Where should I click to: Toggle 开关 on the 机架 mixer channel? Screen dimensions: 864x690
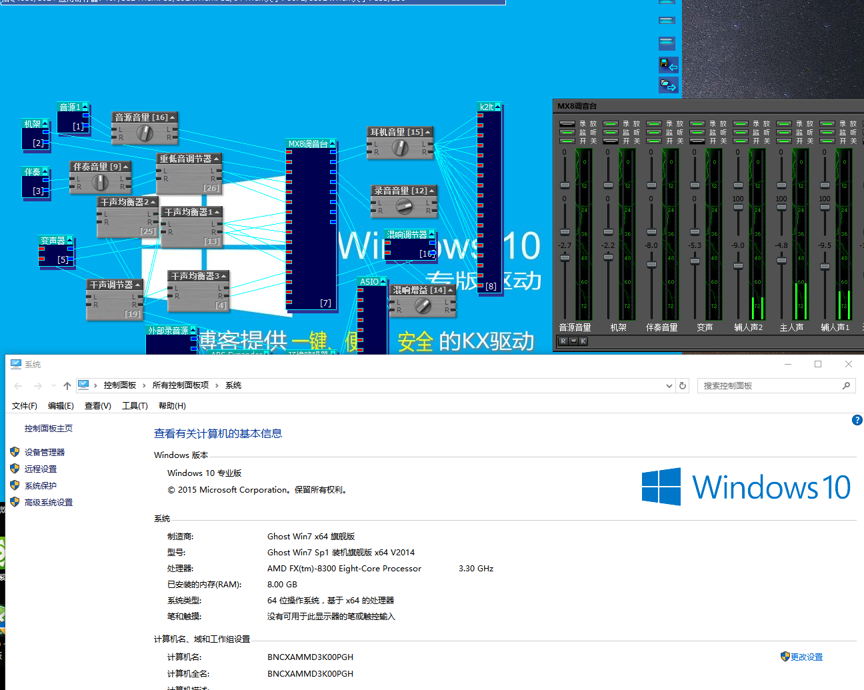[611, 141]
